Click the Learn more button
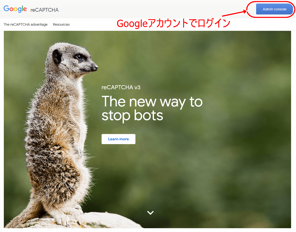This screenshot has width=296, height=232. pos(118,139)
